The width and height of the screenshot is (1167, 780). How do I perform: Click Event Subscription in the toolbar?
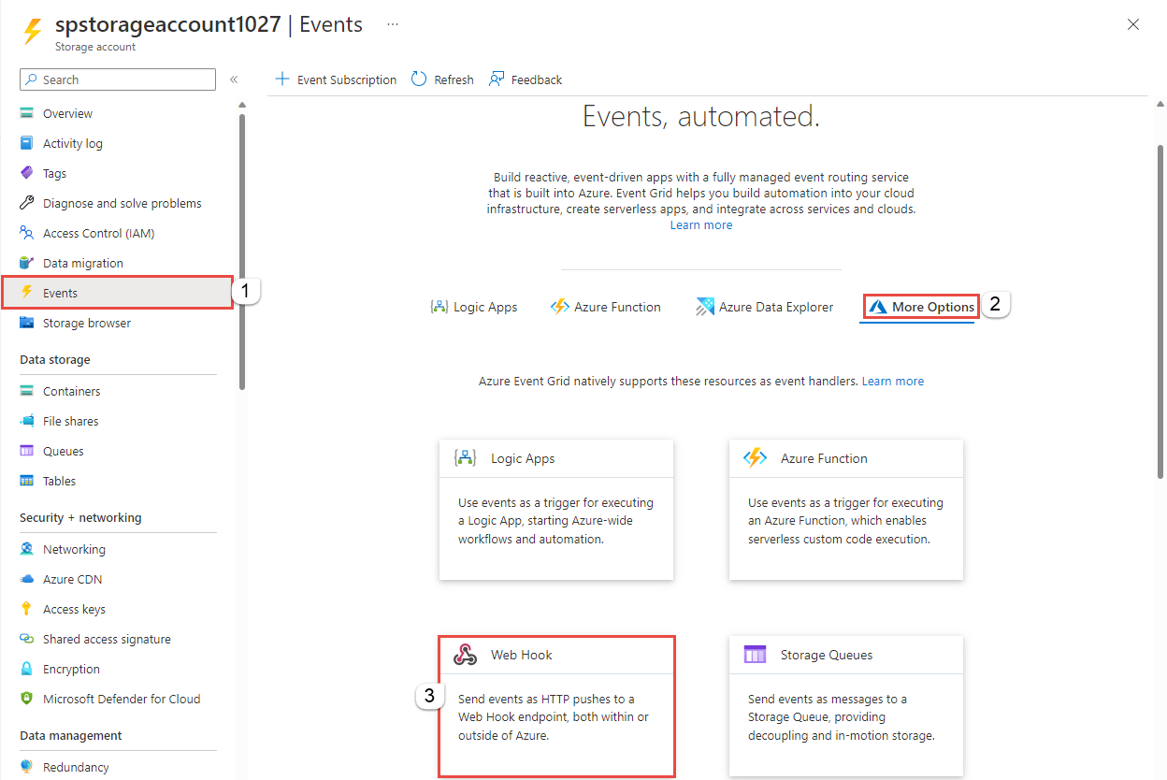click(336, 79)
